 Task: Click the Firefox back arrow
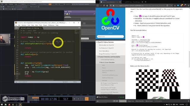tap(98, 6)
